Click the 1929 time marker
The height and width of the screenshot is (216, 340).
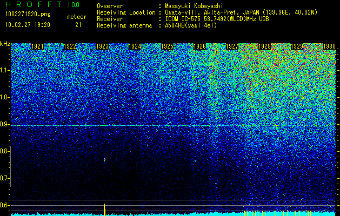pos(297,46)
